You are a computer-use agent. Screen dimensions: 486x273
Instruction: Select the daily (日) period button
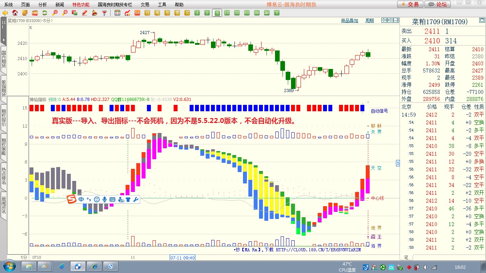click(x=147, y=13)
